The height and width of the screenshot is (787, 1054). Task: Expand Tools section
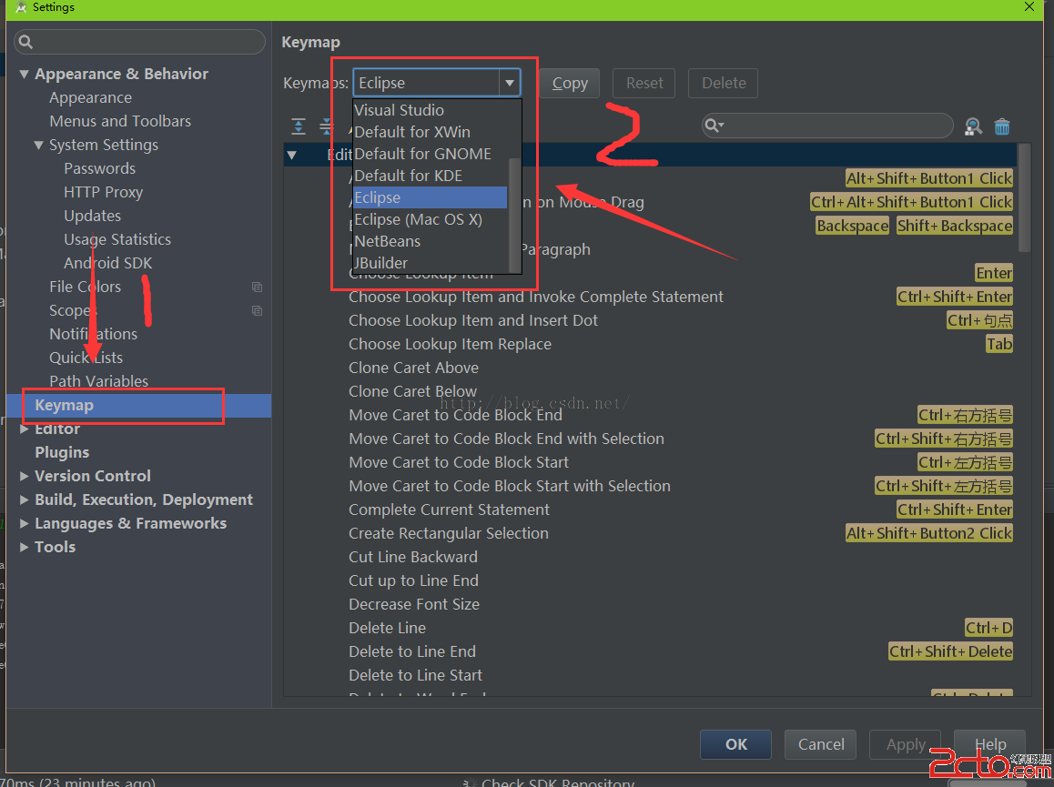(25, 547)
